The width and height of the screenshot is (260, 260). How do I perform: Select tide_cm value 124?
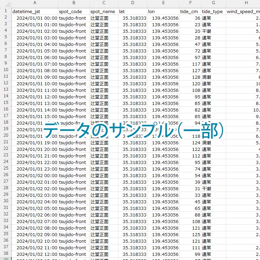[x=190, y=143]
